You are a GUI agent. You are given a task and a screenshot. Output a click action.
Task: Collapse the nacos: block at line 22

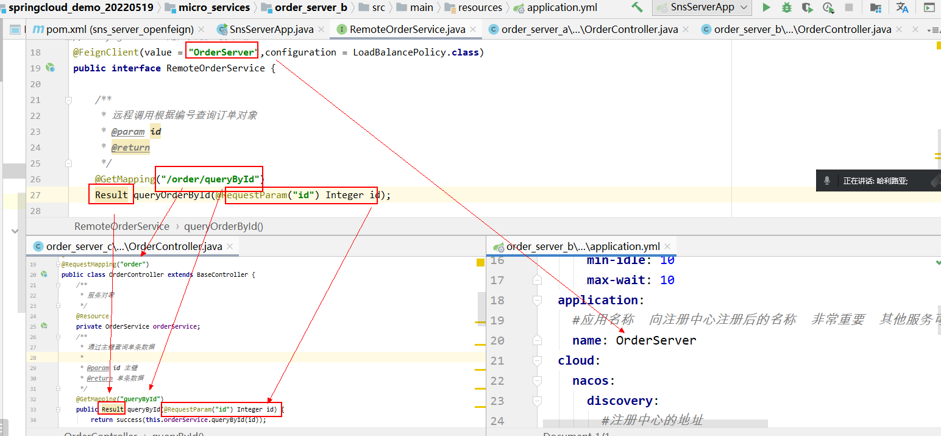tap(537, 381)
